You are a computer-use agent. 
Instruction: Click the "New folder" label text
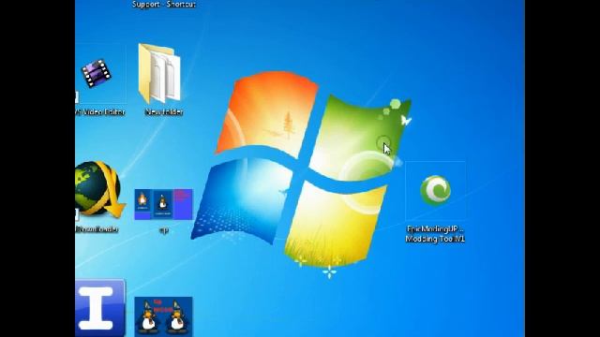pos(164,112)
